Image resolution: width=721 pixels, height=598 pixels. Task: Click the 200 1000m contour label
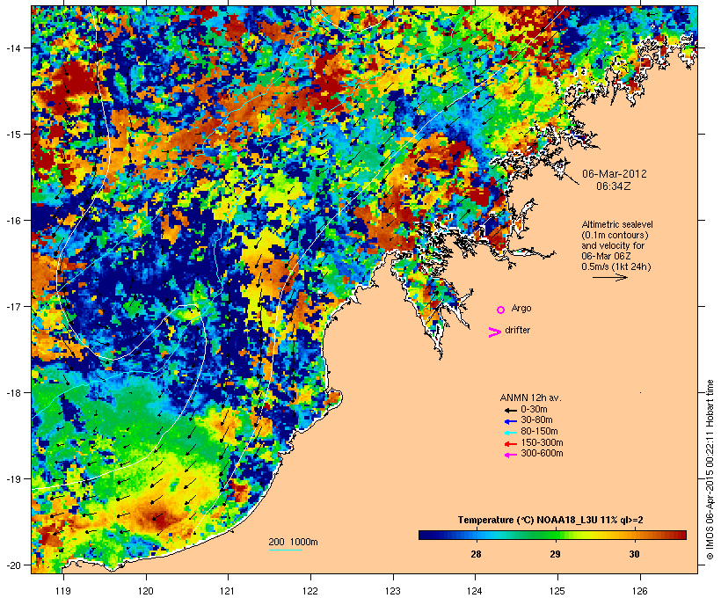click(x=293, y=542)
